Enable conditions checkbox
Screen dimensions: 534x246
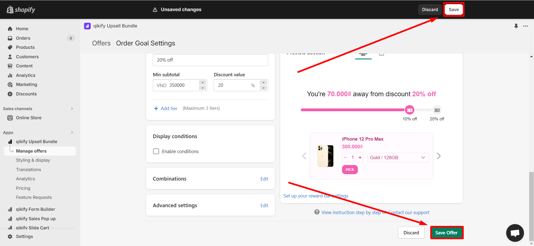click(x=156, y=151)
